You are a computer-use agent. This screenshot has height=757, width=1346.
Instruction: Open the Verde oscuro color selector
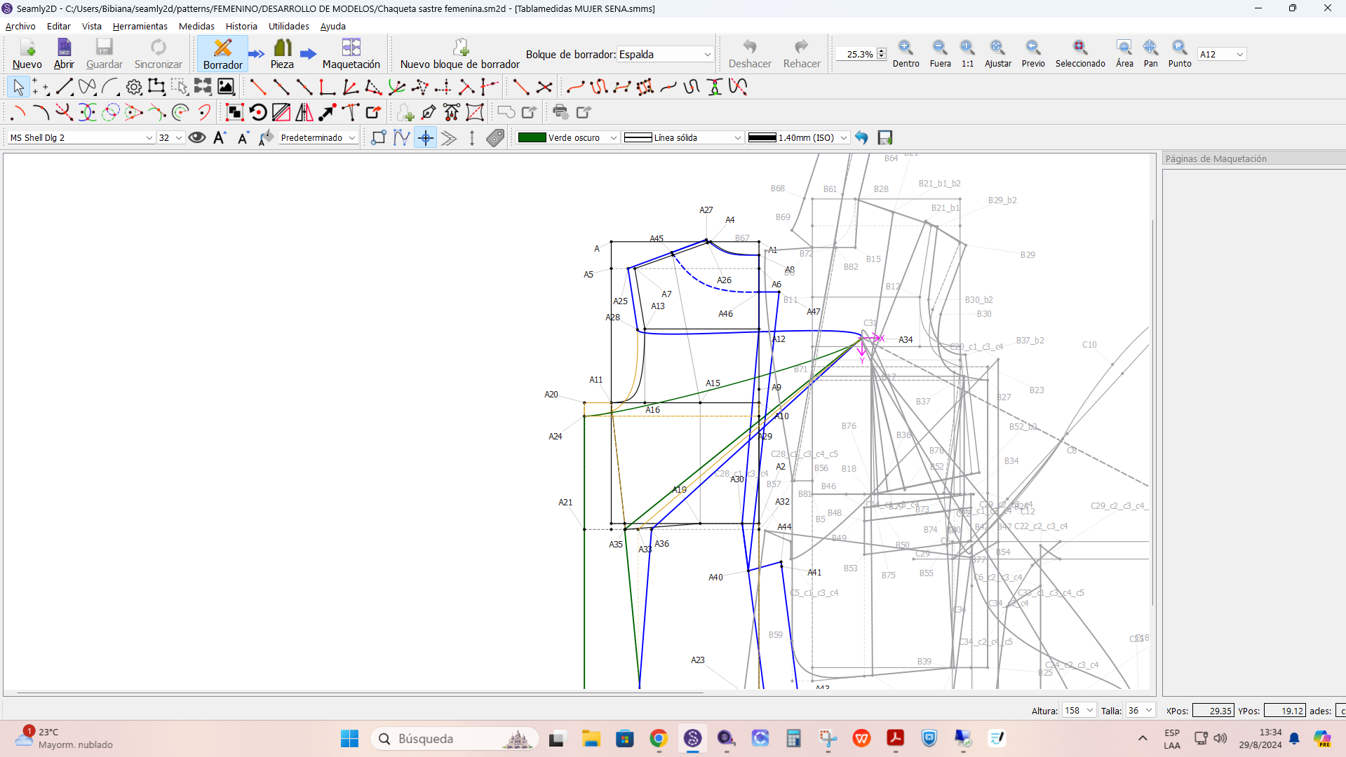tap(567, 137)
